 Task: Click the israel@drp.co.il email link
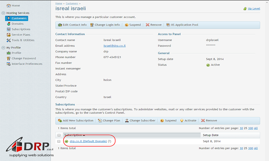[114, 46]
